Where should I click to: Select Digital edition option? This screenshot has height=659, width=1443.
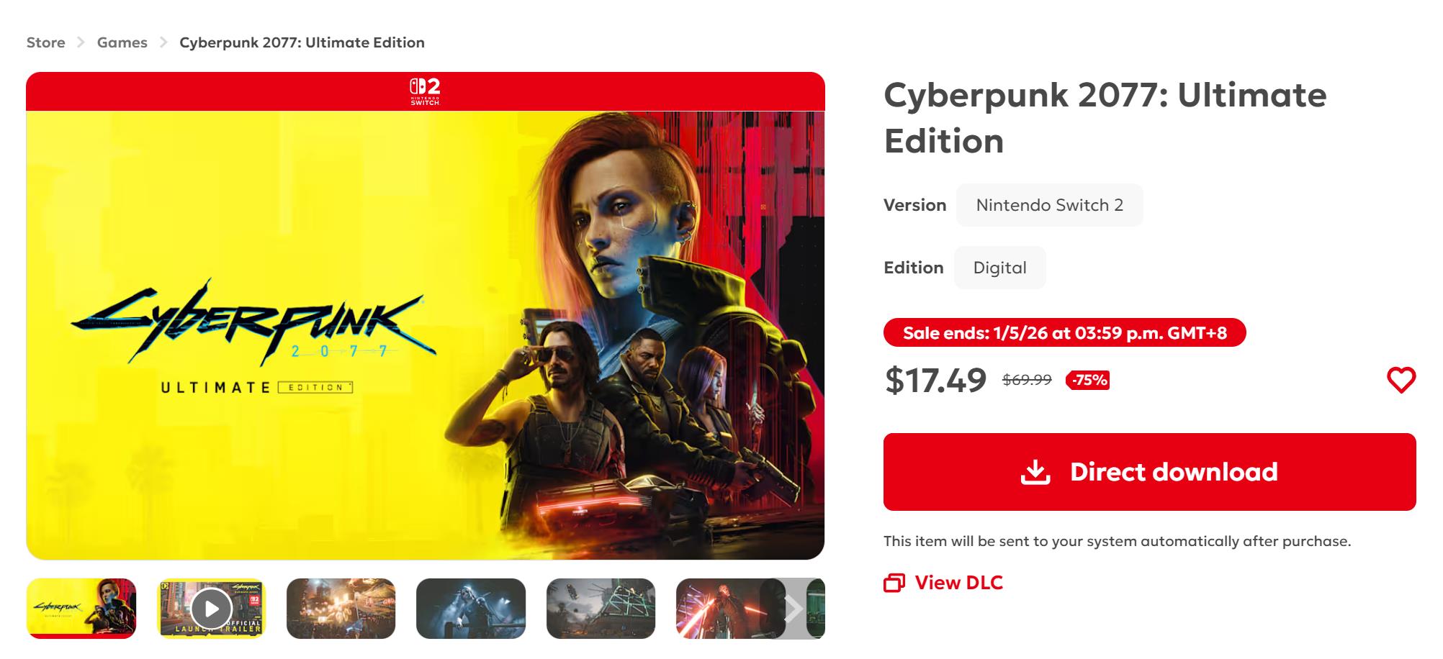pos(999,268)
